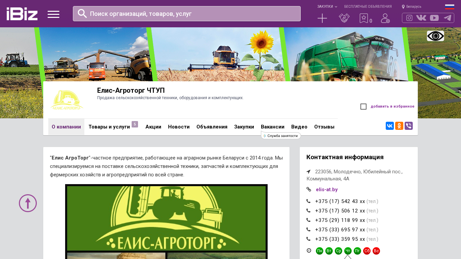Focus the organization and goods search field
Image resolution: width=461 pixels, height=259 pixels.
[187, 14]
